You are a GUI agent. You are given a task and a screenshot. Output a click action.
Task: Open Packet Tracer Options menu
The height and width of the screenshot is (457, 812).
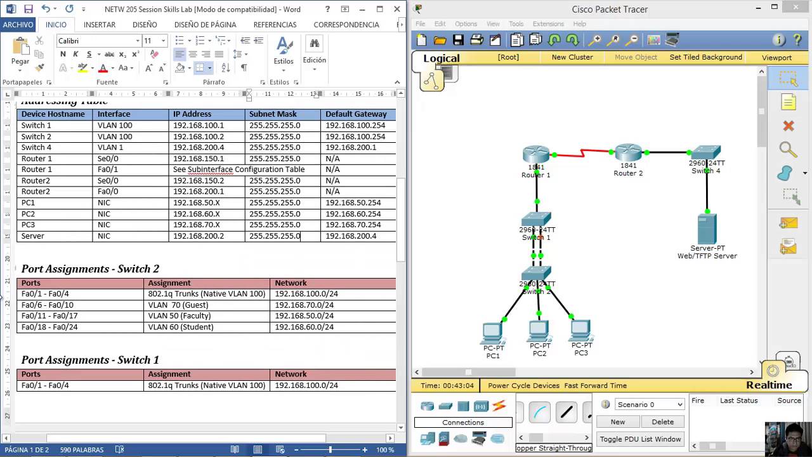coord(466,24)
